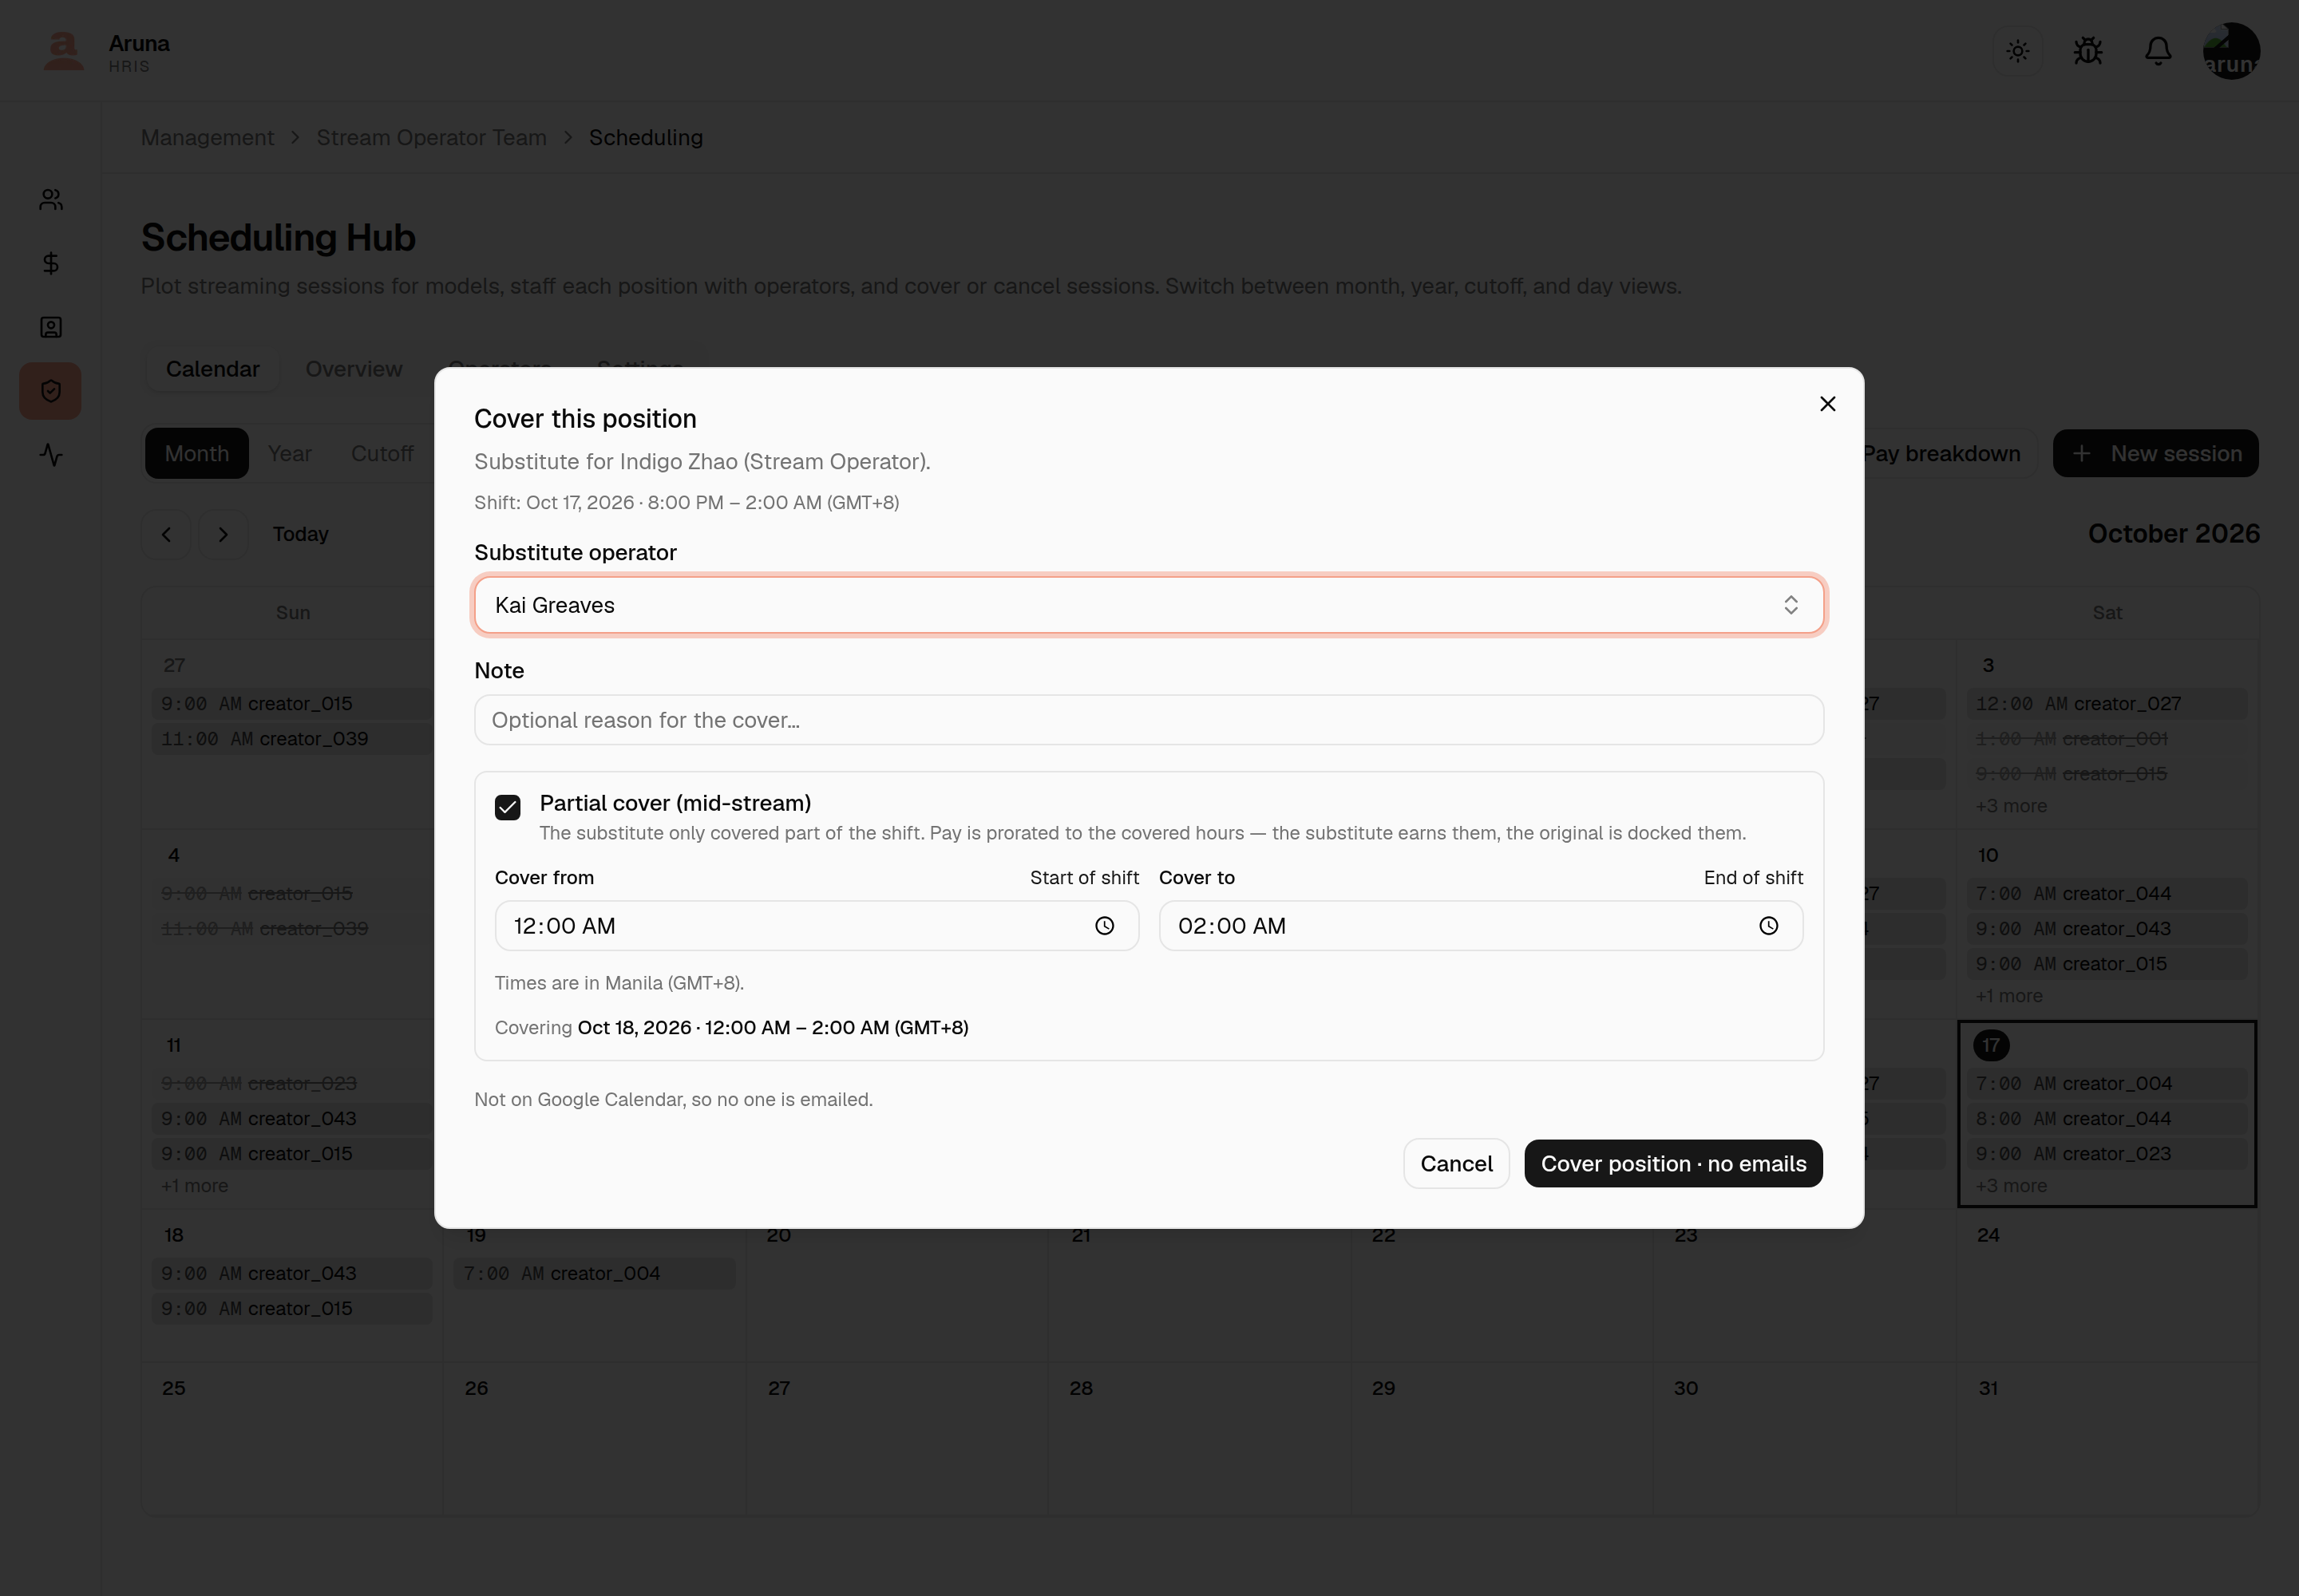Expand +3 more on October 3
Screen dimensions: 2299x1596
2011,806
